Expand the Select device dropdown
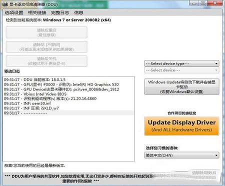225x186 pixels. click(181, 70)
